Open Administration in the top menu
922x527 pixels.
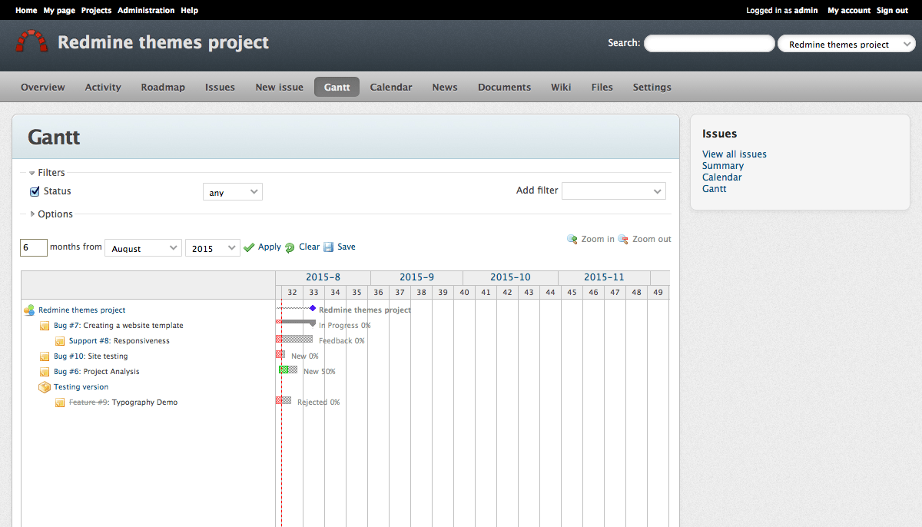(x=146, y=10)
